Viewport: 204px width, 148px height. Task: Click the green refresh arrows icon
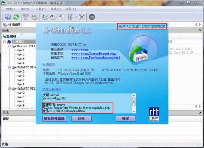point(16,17)
